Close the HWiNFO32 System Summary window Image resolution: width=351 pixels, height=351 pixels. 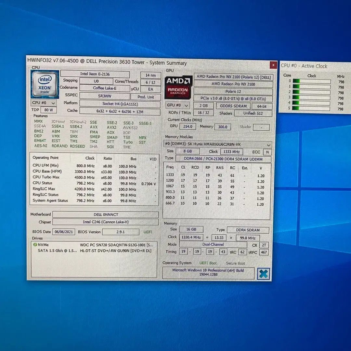click(x=273, y=65)
